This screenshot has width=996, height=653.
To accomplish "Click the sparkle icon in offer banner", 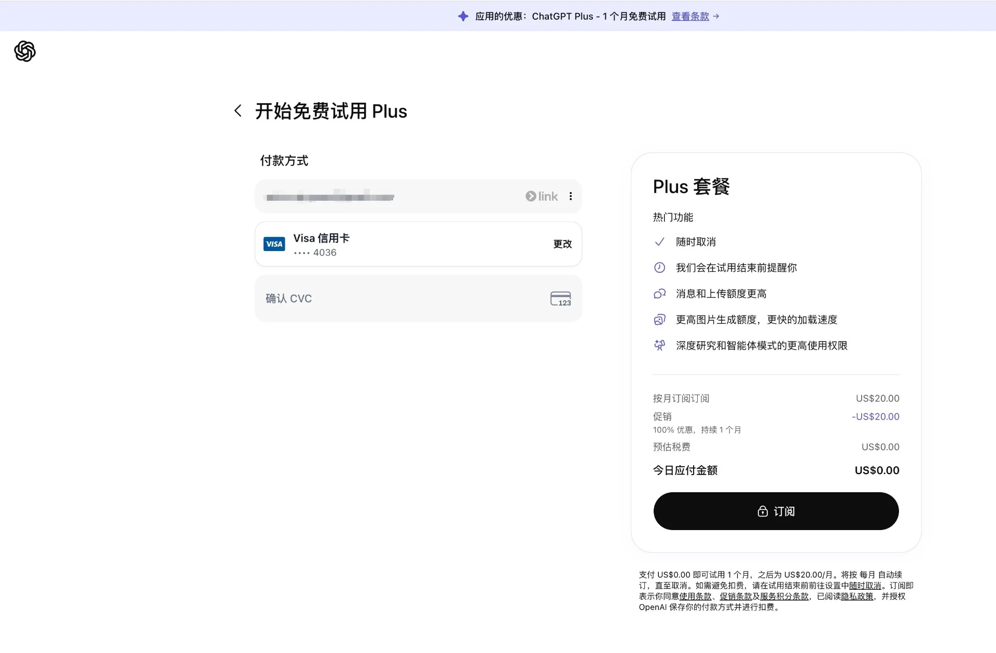I will (x=463, y=16).
